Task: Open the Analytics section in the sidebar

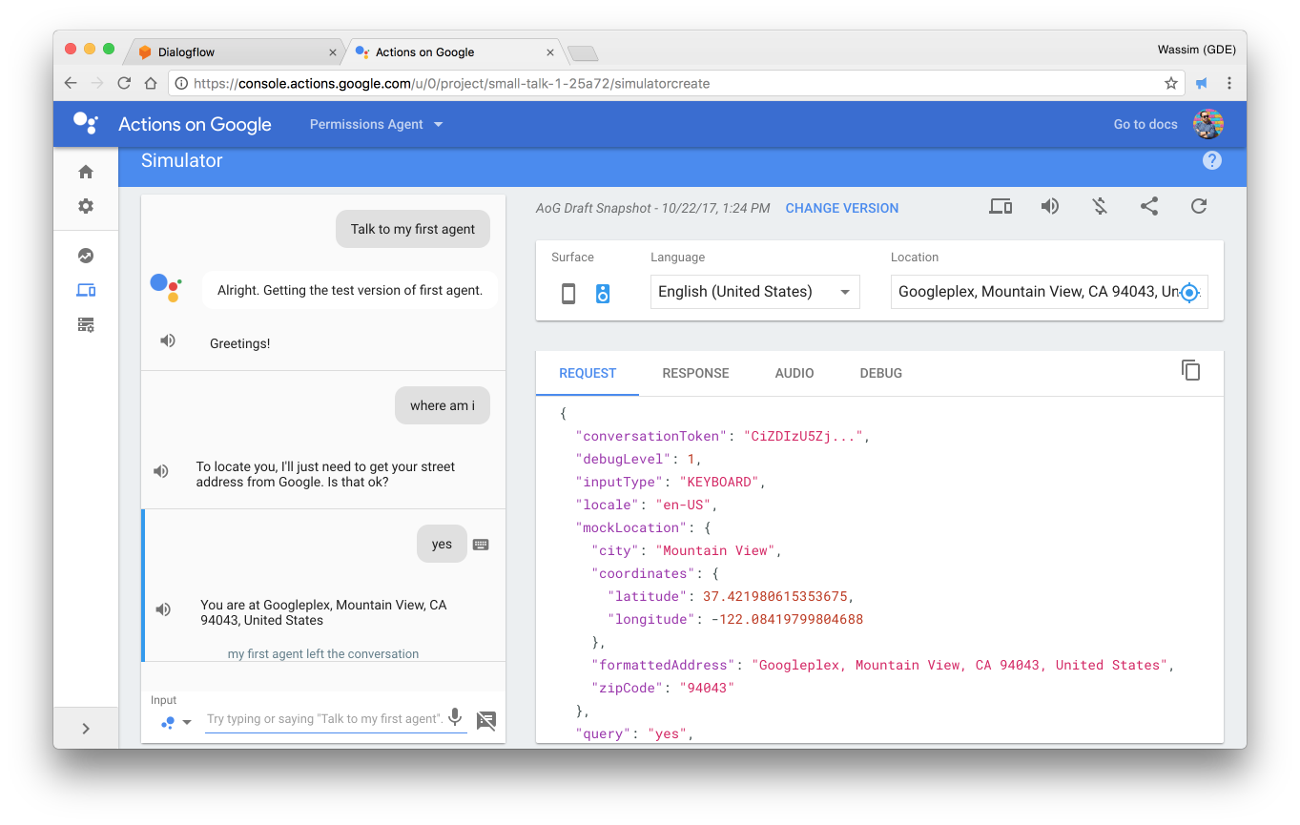Action: (85, 255)
